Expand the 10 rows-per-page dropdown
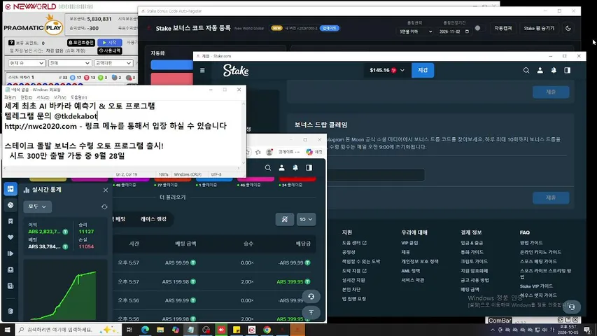The width and height of the screenshot is (597, 336). [306, 219]
